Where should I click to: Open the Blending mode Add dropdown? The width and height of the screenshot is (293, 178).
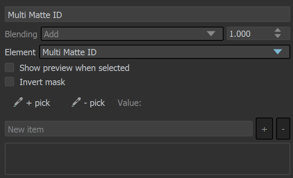(132, 34)
